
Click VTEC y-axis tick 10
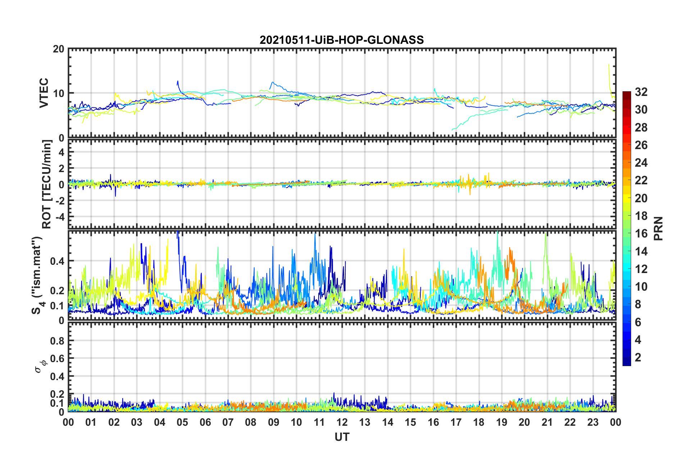click(x=58, y=93)
